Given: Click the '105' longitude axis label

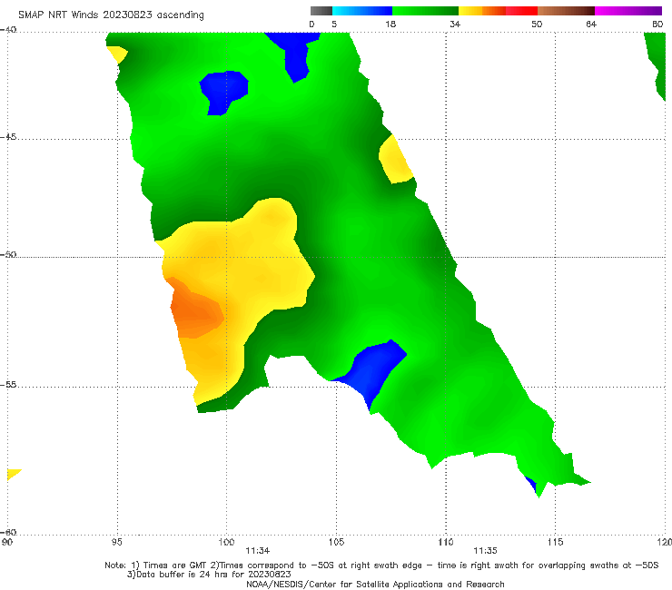Looking at the screenshot, I should pos(336,542).
